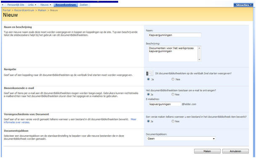Screen dimensions: 256x158
Task: Click the Maken button
Action: coord(207,151)
